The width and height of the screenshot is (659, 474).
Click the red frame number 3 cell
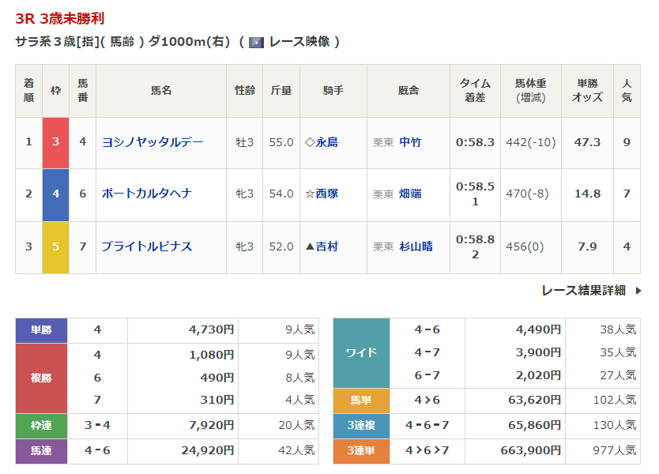click(55, 142)
